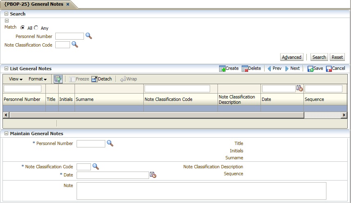
Task: Click the Personnel Number search magnifier icon
Action: pos(89,36)
